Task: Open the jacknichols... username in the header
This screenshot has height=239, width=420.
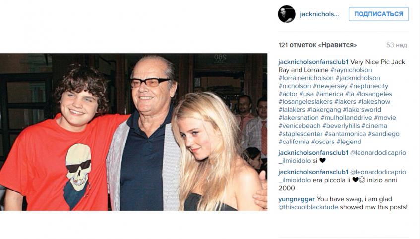Action: pyautogui.click(x=319, y=14)
